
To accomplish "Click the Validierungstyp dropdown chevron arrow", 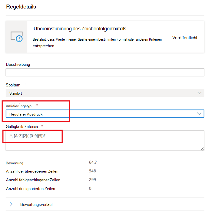I will 199,113.
